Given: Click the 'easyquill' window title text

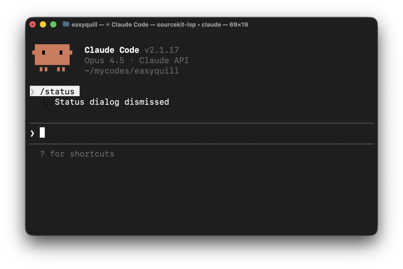Looking at the screenshot, I should tap(84, 25).
